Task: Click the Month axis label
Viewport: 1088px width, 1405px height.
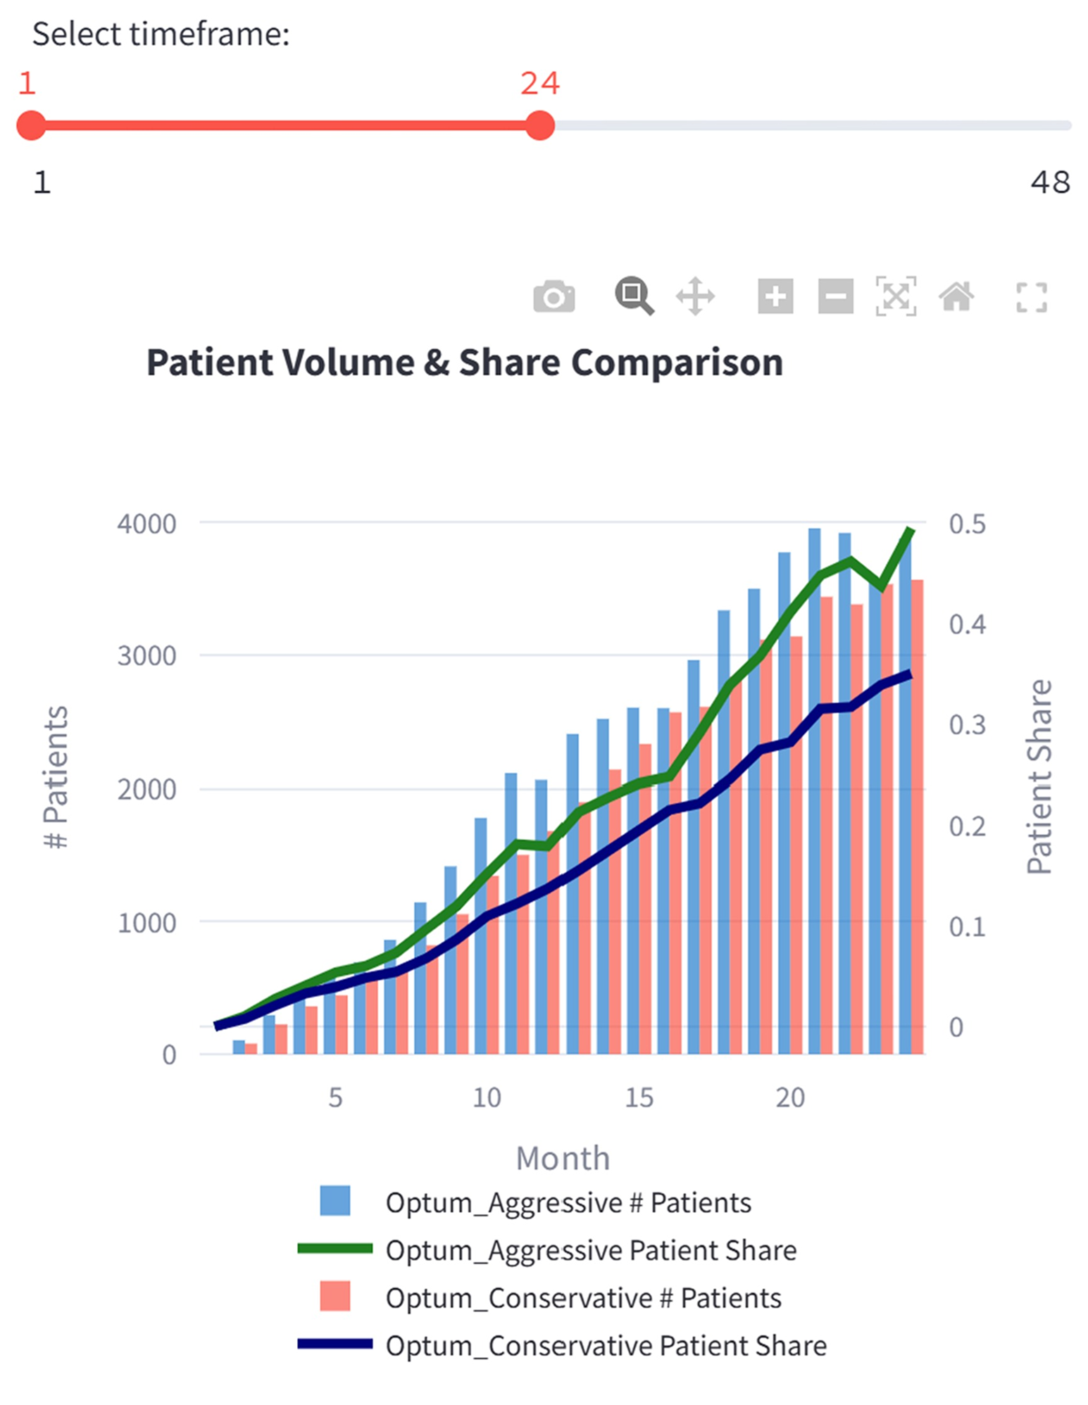Action: [x=563, y=1157]
